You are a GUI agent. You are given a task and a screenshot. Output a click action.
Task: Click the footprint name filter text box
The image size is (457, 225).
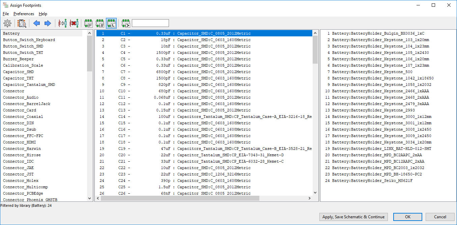click(150, 23)
